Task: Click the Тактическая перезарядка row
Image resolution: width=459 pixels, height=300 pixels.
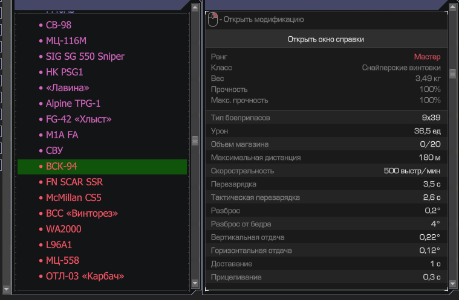Action: pyautogui.click(x=326, y=197)
